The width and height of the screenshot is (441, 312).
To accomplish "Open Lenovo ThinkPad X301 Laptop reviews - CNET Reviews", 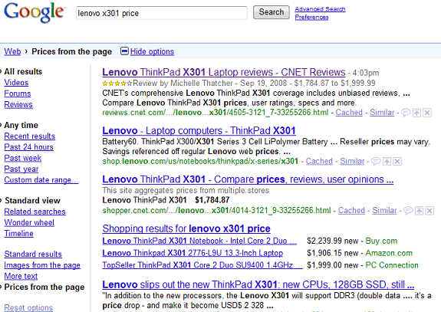I will (224, 72).
